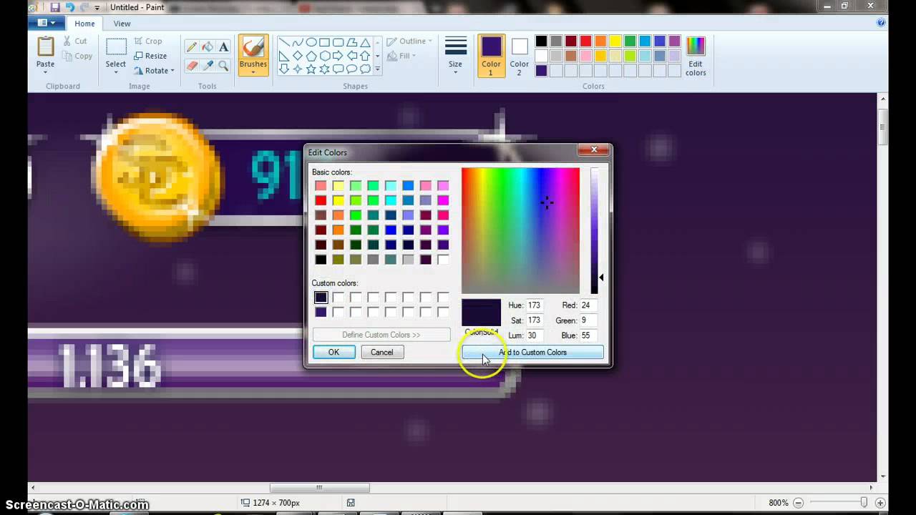The image size is (916, 515).
Task: Select first dark navy custom color swatch
Action: point(321,298)
